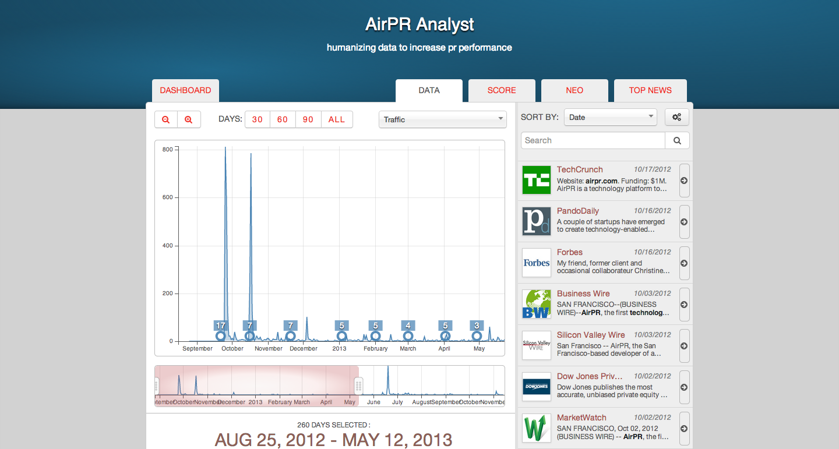839x449 pixels.
Task: Click the Search input field
Action: 593,140
